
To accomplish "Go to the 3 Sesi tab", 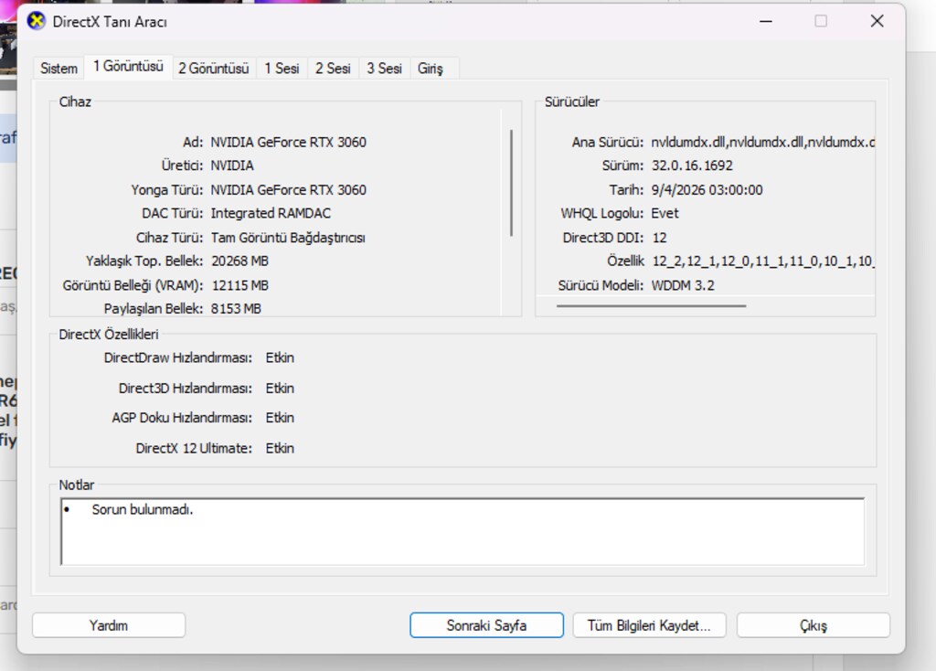I will [x=384, y=68].
